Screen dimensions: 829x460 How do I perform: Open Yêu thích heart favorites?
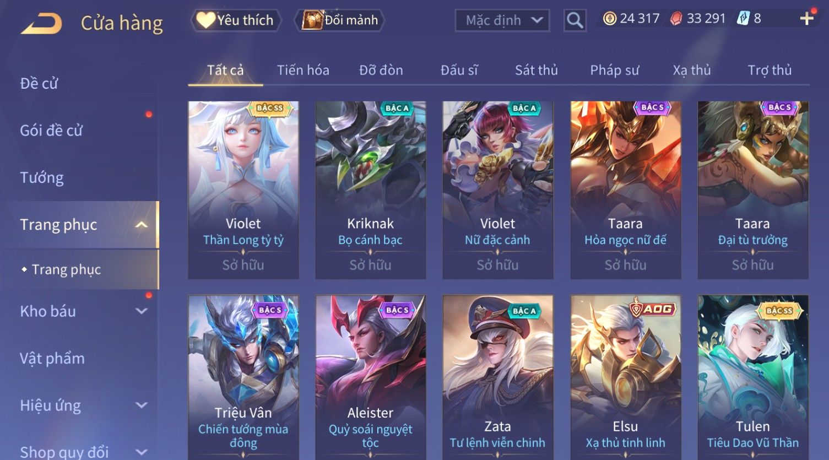[x=236, y=20]
